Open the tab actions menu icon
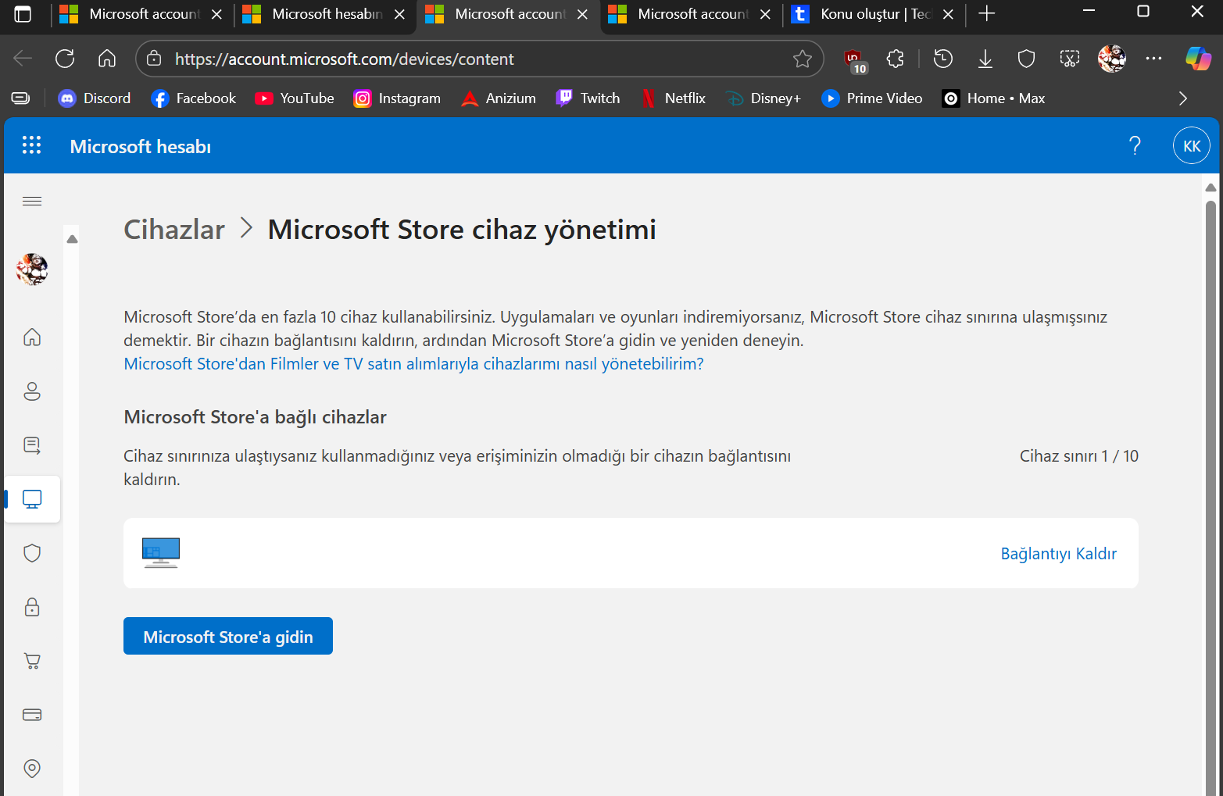 pos(23,14)
